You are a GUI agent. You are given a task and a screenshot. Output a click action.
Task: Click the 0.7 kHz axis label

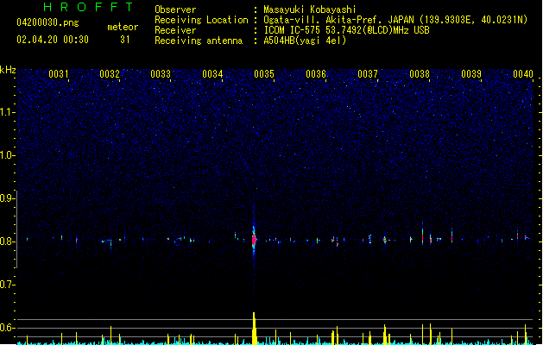coord(7,285)
